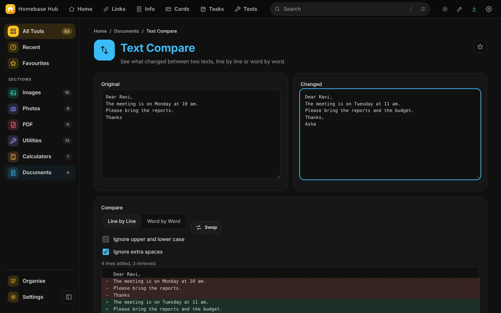Focus the Search input field
The image size is (501, 313).
[x=350, y=9]
